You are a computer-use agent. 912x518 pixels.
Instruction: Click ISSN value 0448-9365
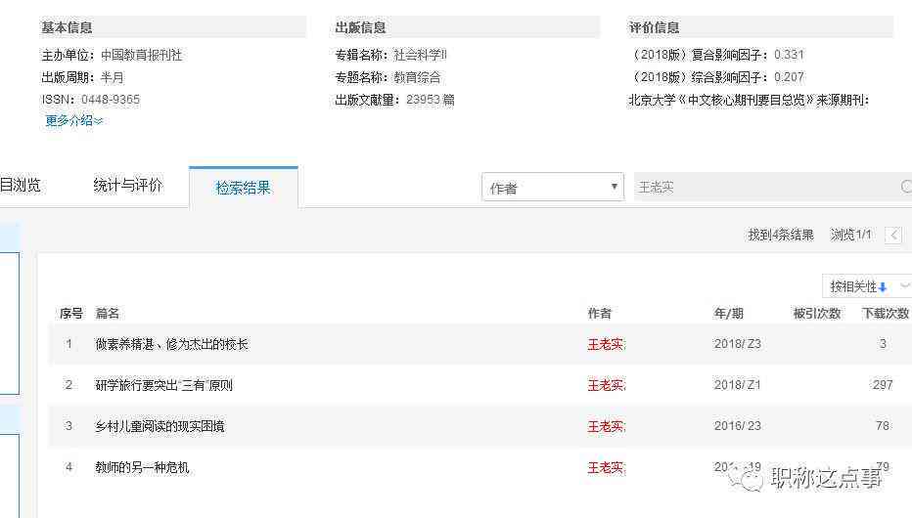point(111,100)
